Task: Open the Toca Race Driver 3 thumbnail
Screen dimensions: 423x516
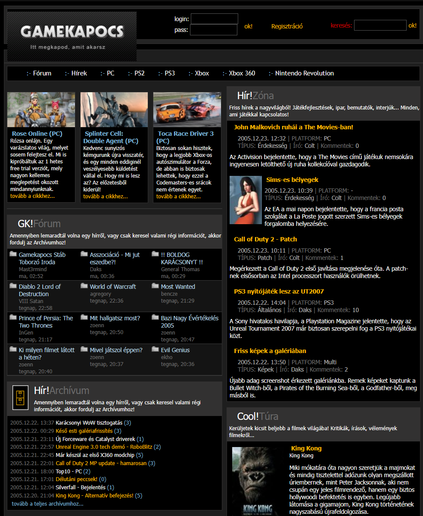Action: tap(187, 109)
